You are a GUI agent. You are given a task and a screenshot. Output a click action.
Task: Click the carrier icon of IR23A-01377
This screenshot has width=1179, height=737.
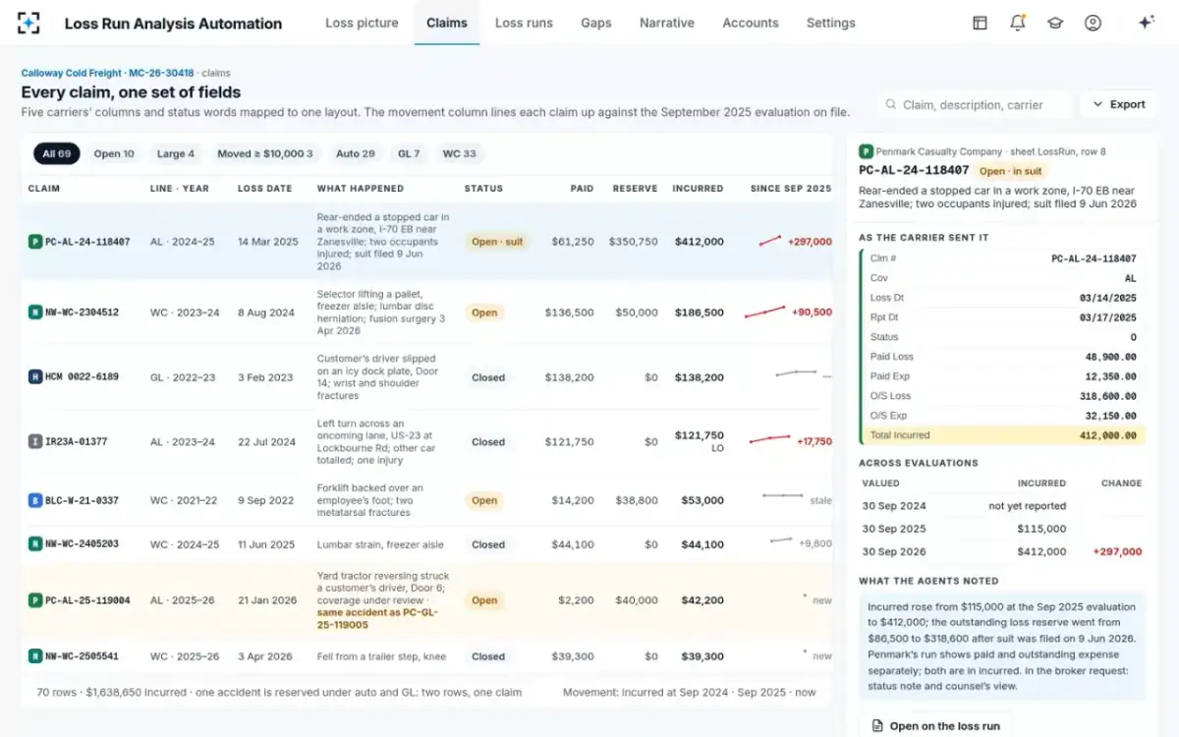[x=35, y=442]
